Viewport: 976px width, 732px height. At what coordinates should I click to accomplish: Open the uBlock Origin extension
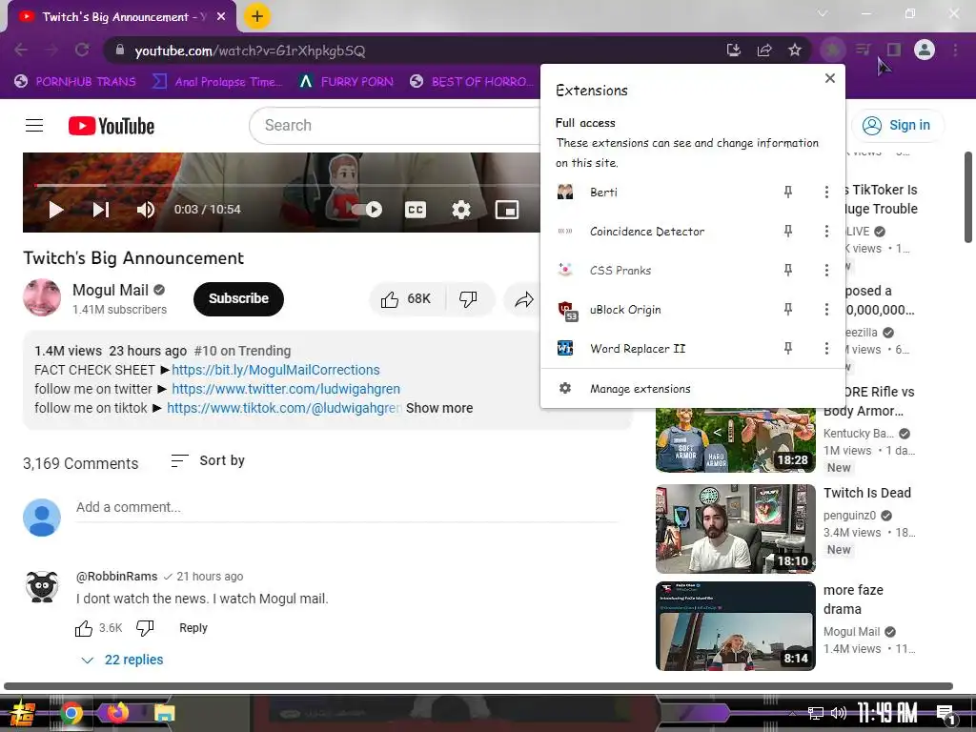pyautogui.click(x=660, y=310)
